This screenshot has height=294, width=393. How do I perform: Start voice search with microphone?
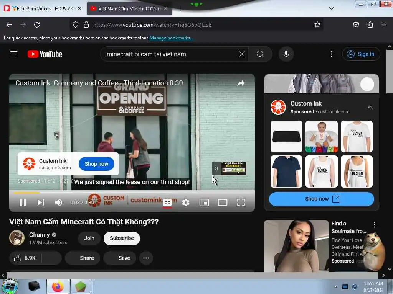point(286,54)
